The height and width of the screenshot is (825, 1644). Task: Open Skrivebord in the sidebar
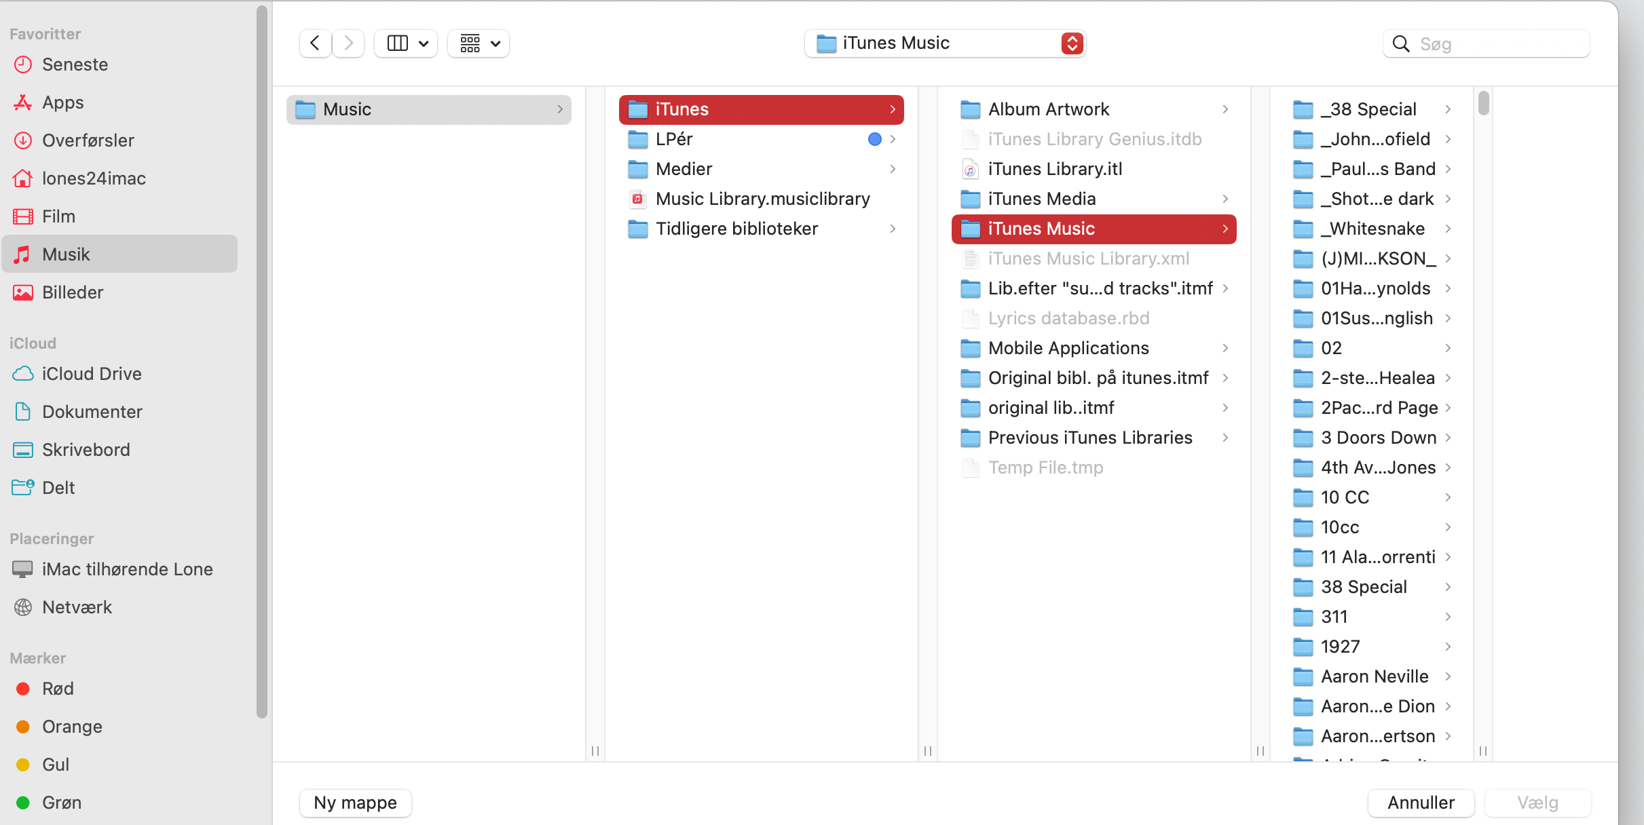point(119,450)
